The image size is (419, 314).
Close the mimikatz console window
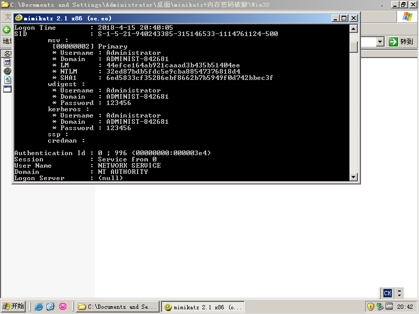click(x=354, y=18)
